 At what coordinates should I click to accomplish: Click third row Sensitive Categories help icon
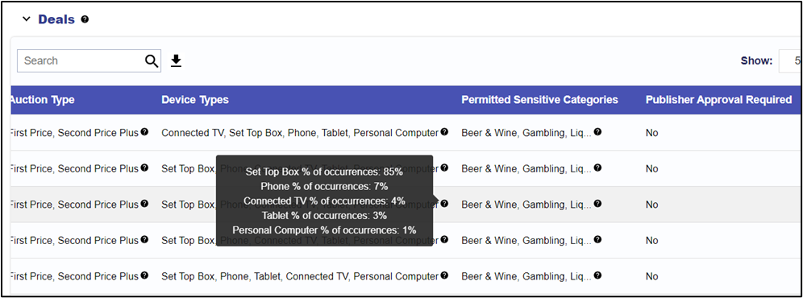click(x=597, y=204)
